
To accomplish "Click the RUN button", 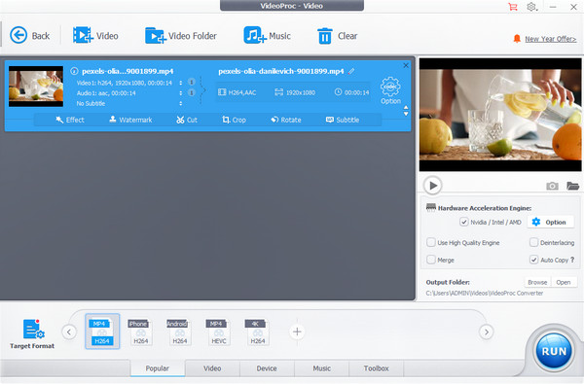I will (x=554, y=351).
